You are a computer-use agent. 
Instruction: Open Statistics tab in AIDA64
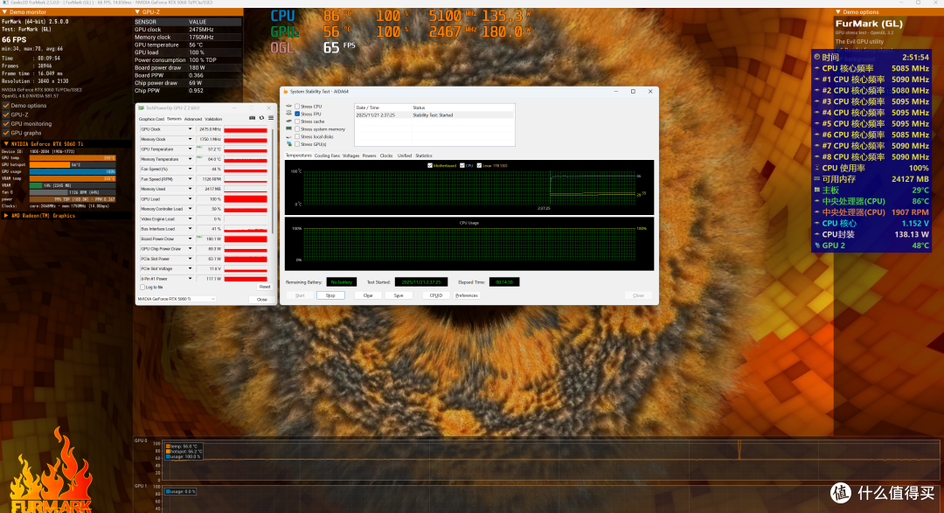[424, 156]
